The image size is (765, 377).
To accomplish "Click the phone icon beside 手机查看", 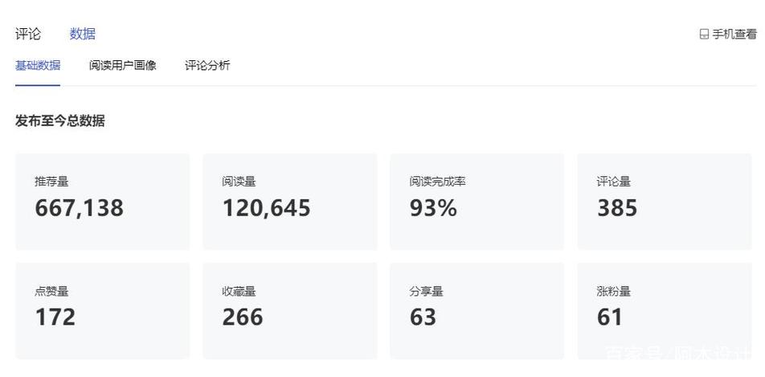I will coord(704,35).
